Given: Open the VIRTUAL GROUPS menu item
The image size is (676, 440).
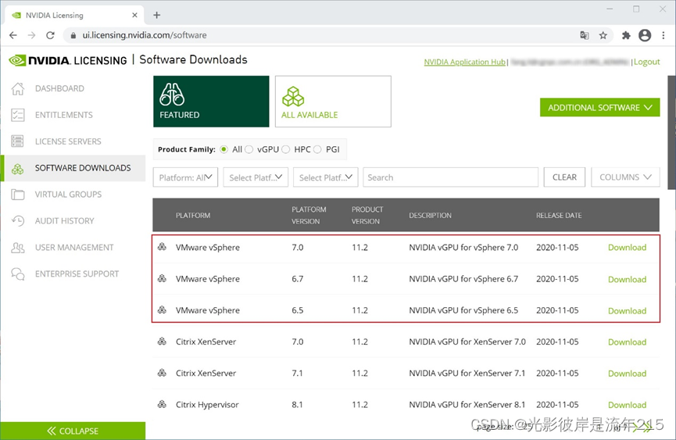Looking at the screenshot, I should (x=68, y=195).
